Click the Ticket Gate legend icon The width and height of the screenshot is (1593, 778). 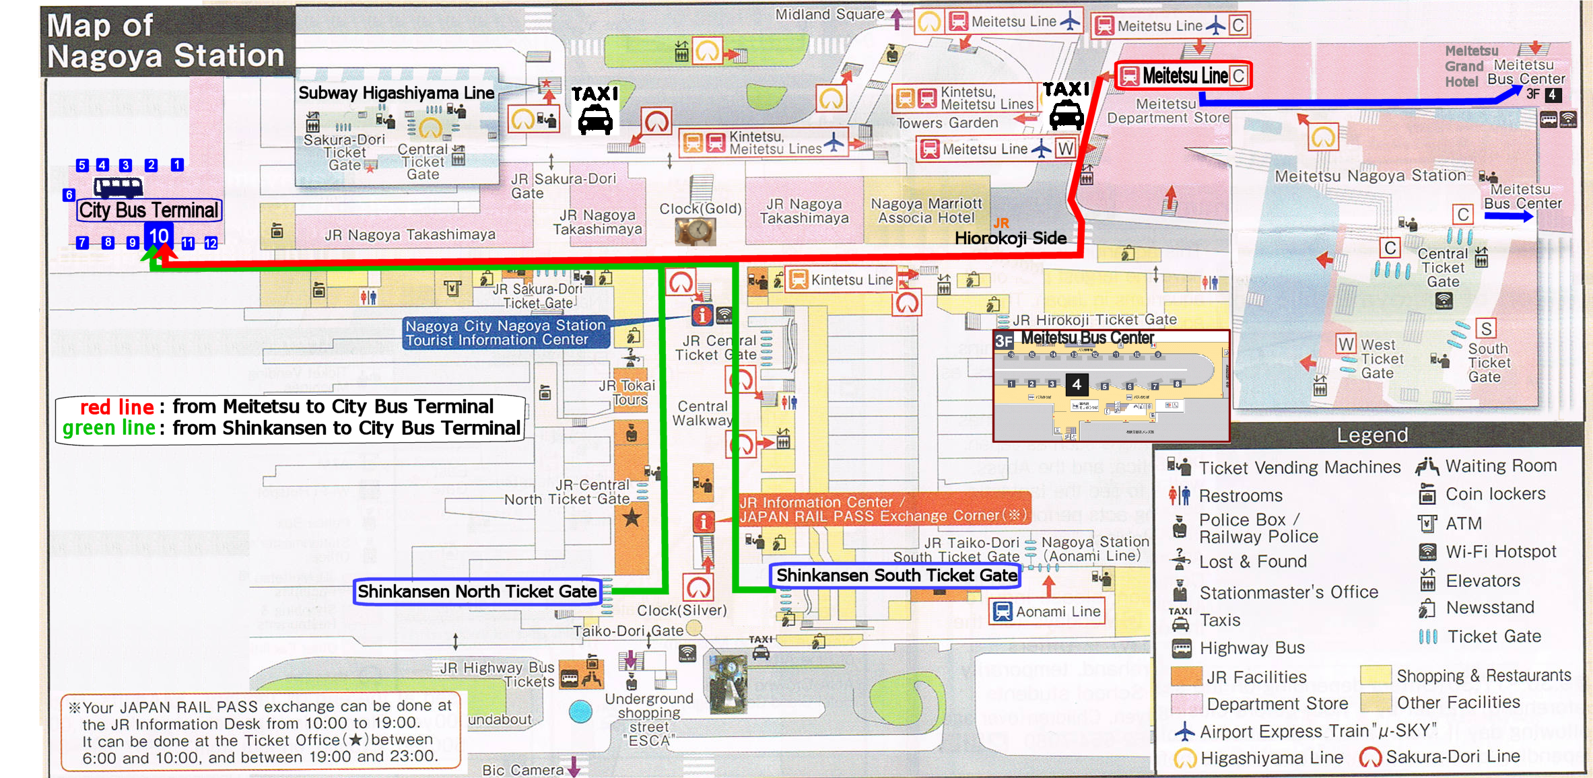click(1427, 636)
